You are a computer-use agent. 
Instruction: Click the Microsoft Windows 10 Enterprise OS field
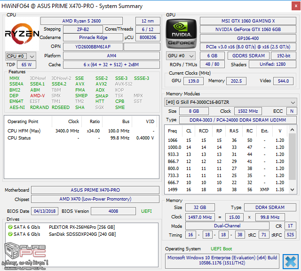[x=222, y=260]
